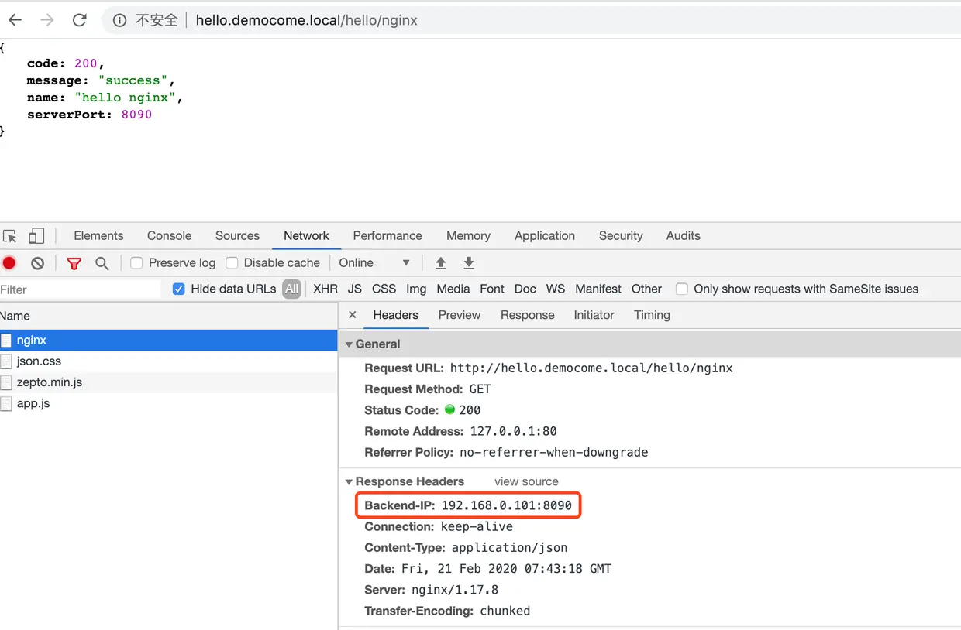Switch to the Response detail tab
The image size is (961, 630).
pos(528,315)
